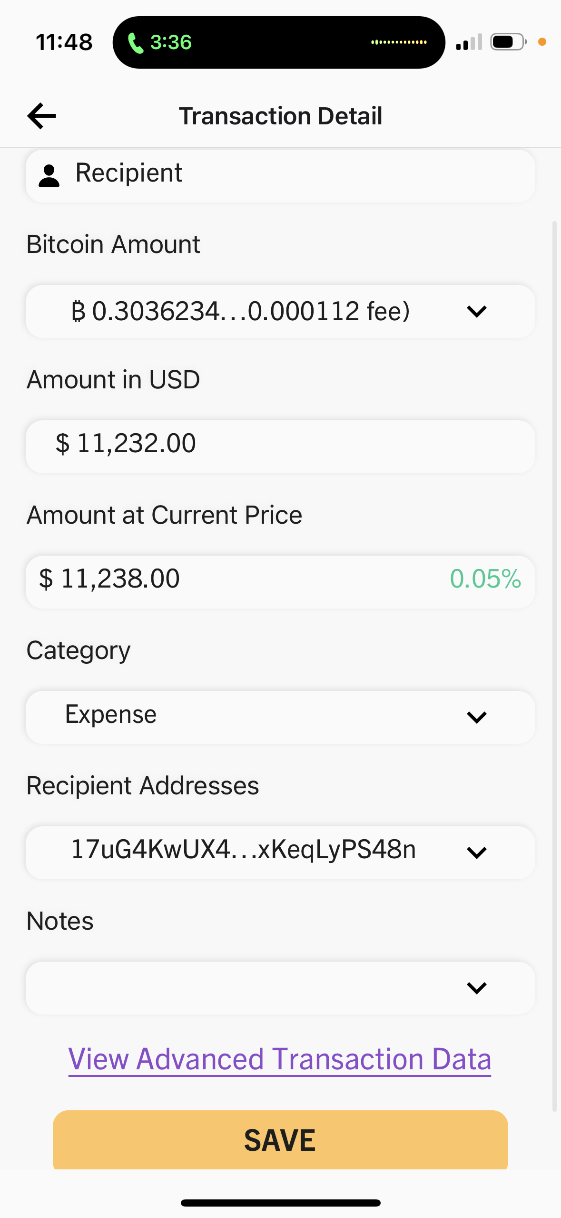Tap the home indicator bar
561x1218 pixels.
pos(280,1203)
